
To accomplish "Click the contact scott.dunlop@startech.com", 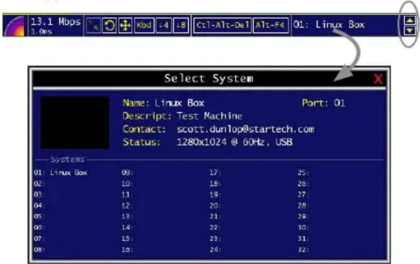I will pos(245,129).
